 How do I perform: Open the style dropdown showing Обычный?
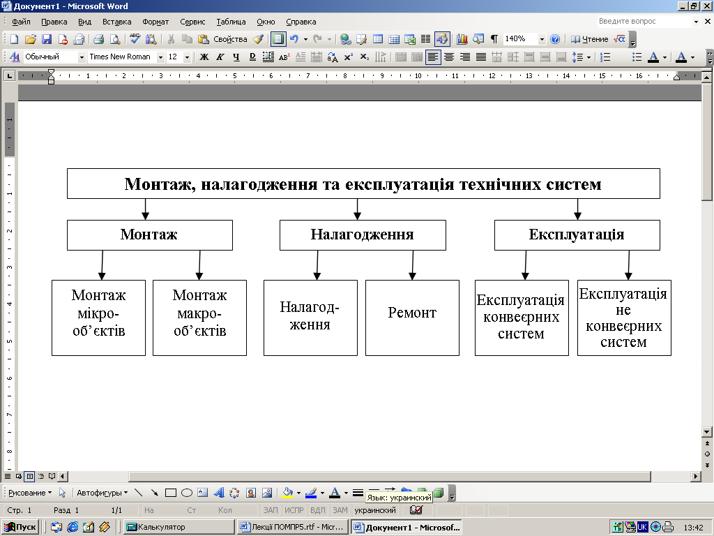(x=82, y=57)
